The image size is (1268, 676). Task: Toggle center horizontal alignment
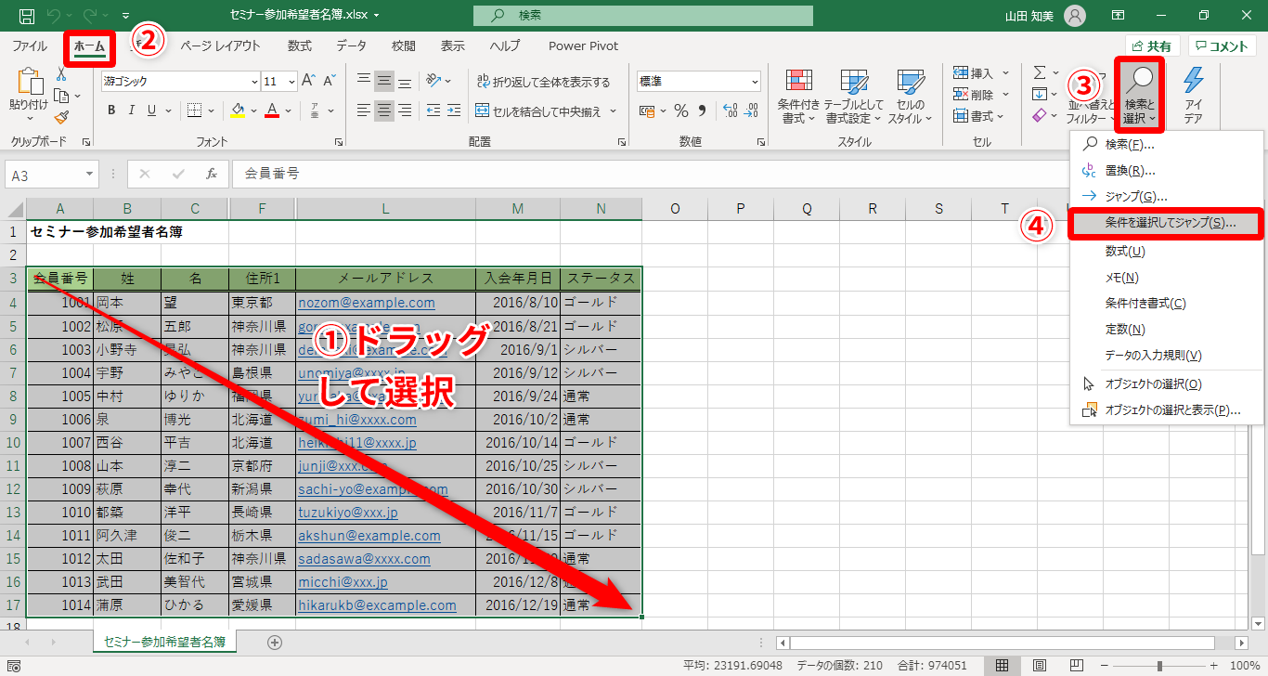tap(384, 110)
